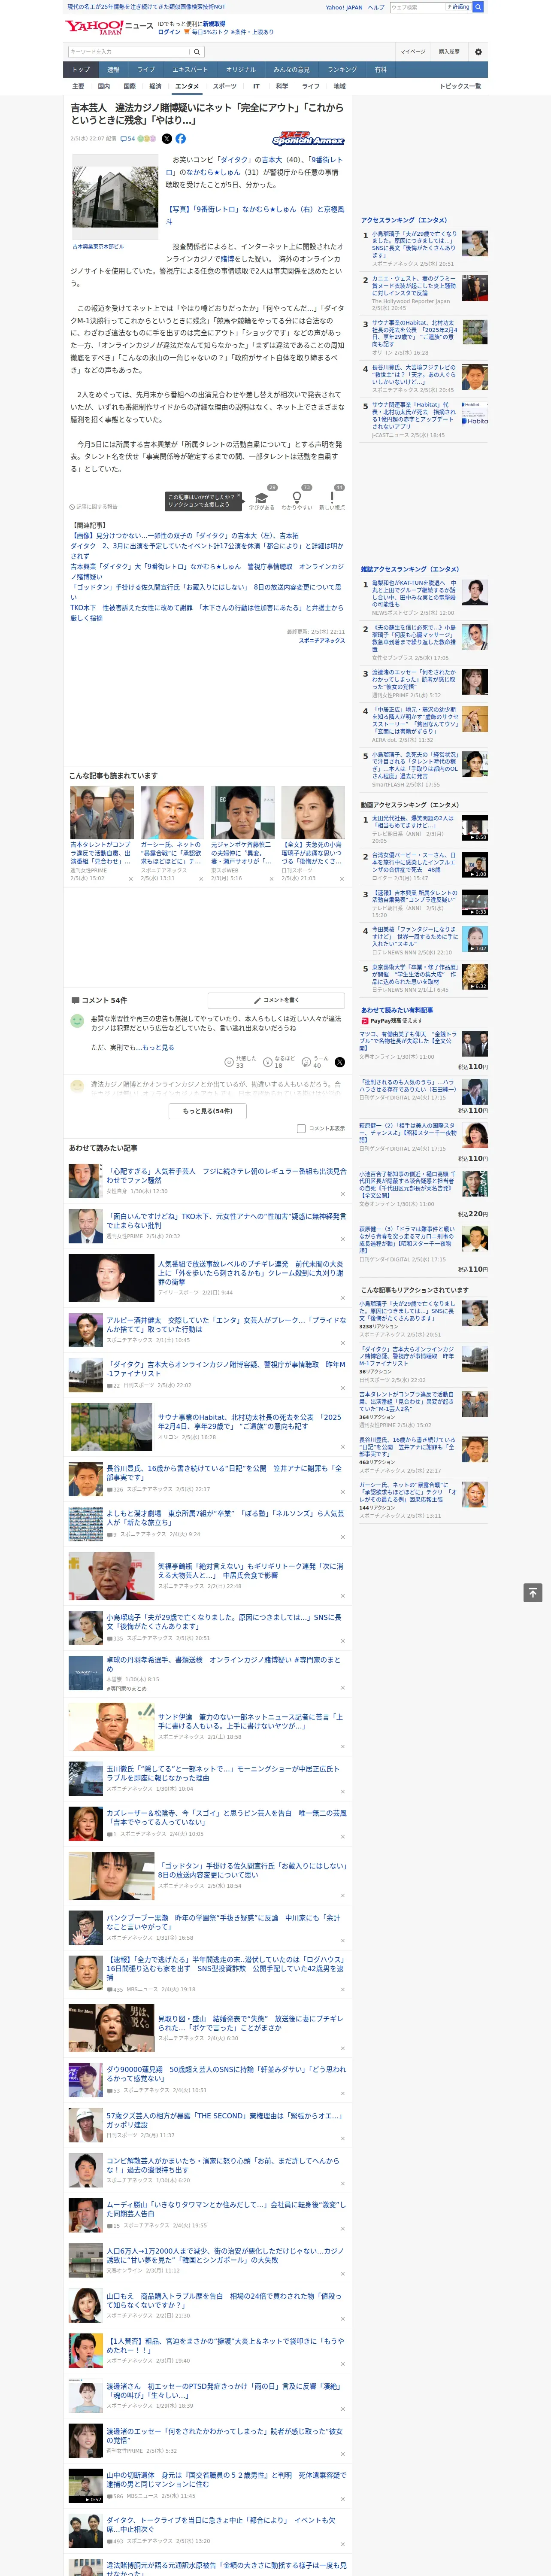This screenshot has height=2576, width=551.
Task: Expand comment via 'もっと見る' link
Action: tap(158, 1048)
